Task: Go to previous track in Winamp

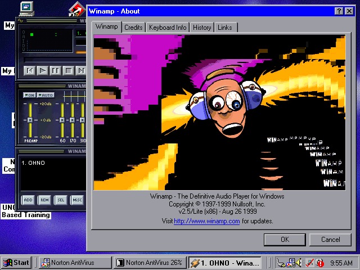Action: click(x=30, y=70)
